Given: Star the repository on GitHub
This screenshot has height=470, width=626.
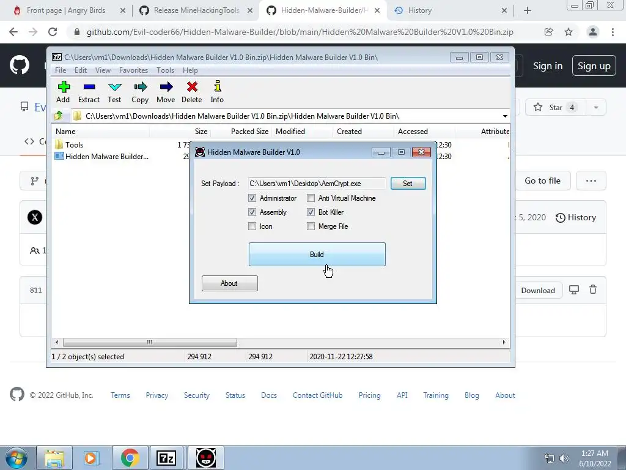Looking at the screenshot, I should pyautogui.click(x=556, y=108).
